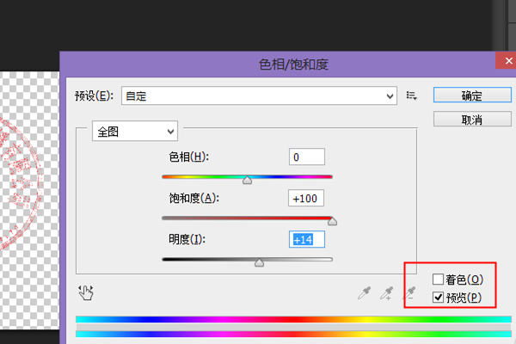Click the red stamp on the canvas
The width and height of the screenshot is (516, 344).
coord(20,184)
